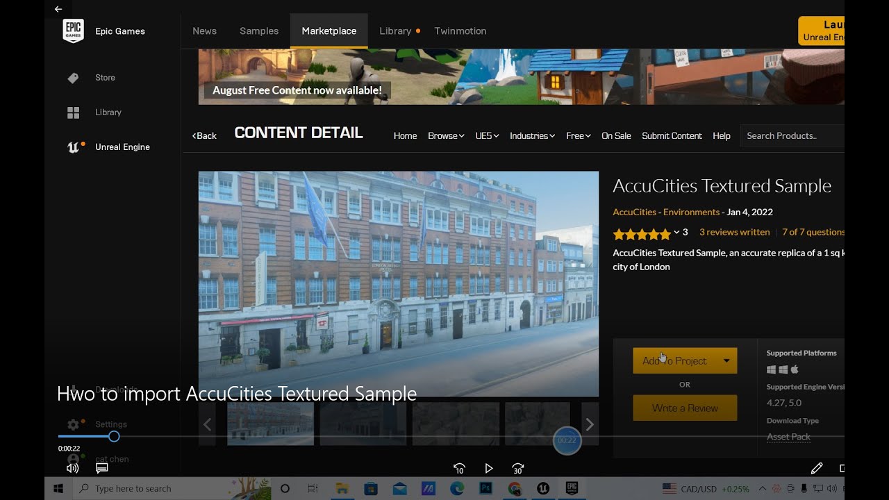Switch to the Twinmotion tab

[x=460, y=31]
